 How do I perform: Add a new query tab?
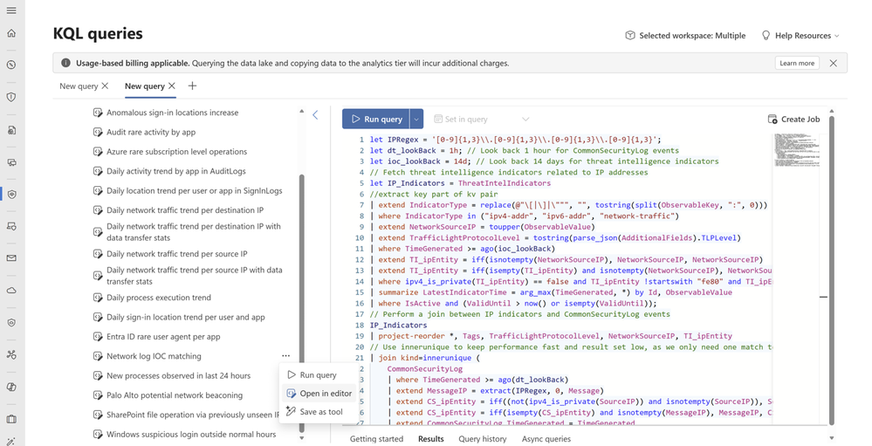pyautogui.click(x=192, y=86)
